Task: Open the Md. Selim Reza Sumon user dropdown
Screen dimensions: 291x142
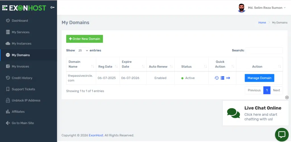Action: (267, 8)
